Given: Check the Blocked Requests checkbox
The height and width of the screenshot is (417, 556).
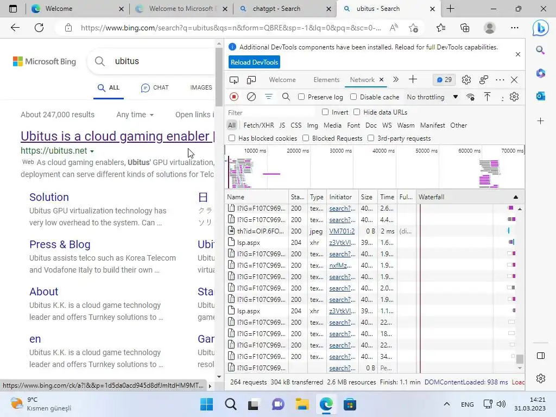Looking at the screenshot, I should coord(306,138).
